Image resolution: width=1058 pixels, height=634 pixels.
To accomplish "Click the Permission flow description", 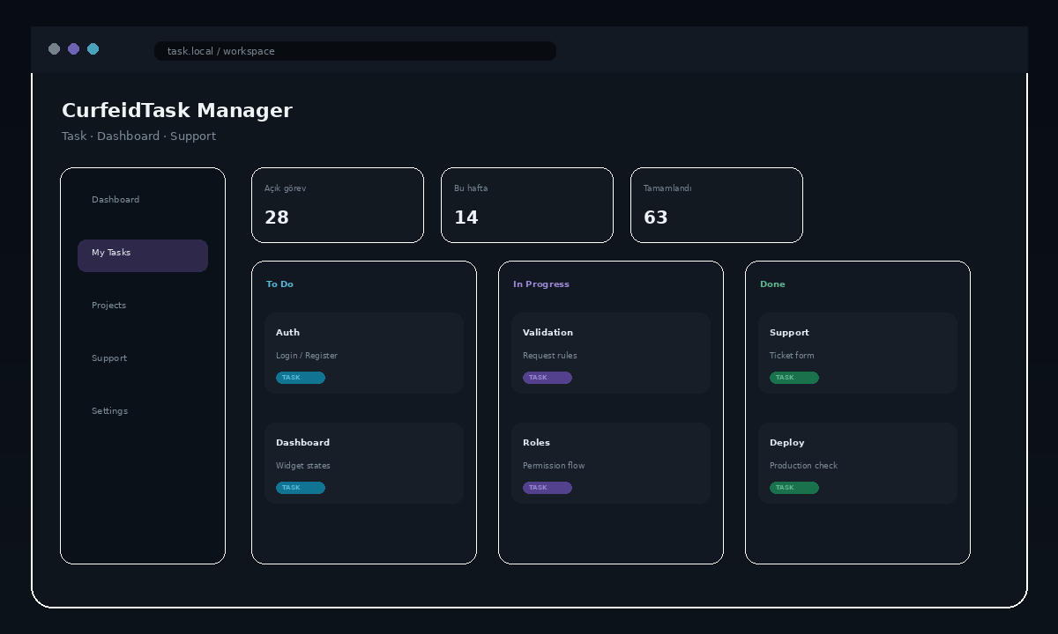I will click(x=554, y=466).
